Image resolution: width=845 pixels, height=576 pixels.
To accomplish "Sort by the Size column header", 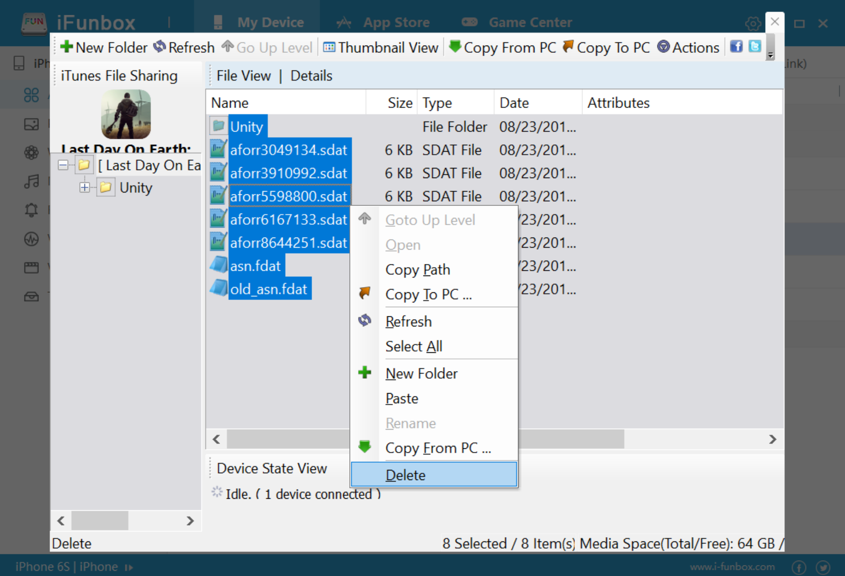I will 392,103.
